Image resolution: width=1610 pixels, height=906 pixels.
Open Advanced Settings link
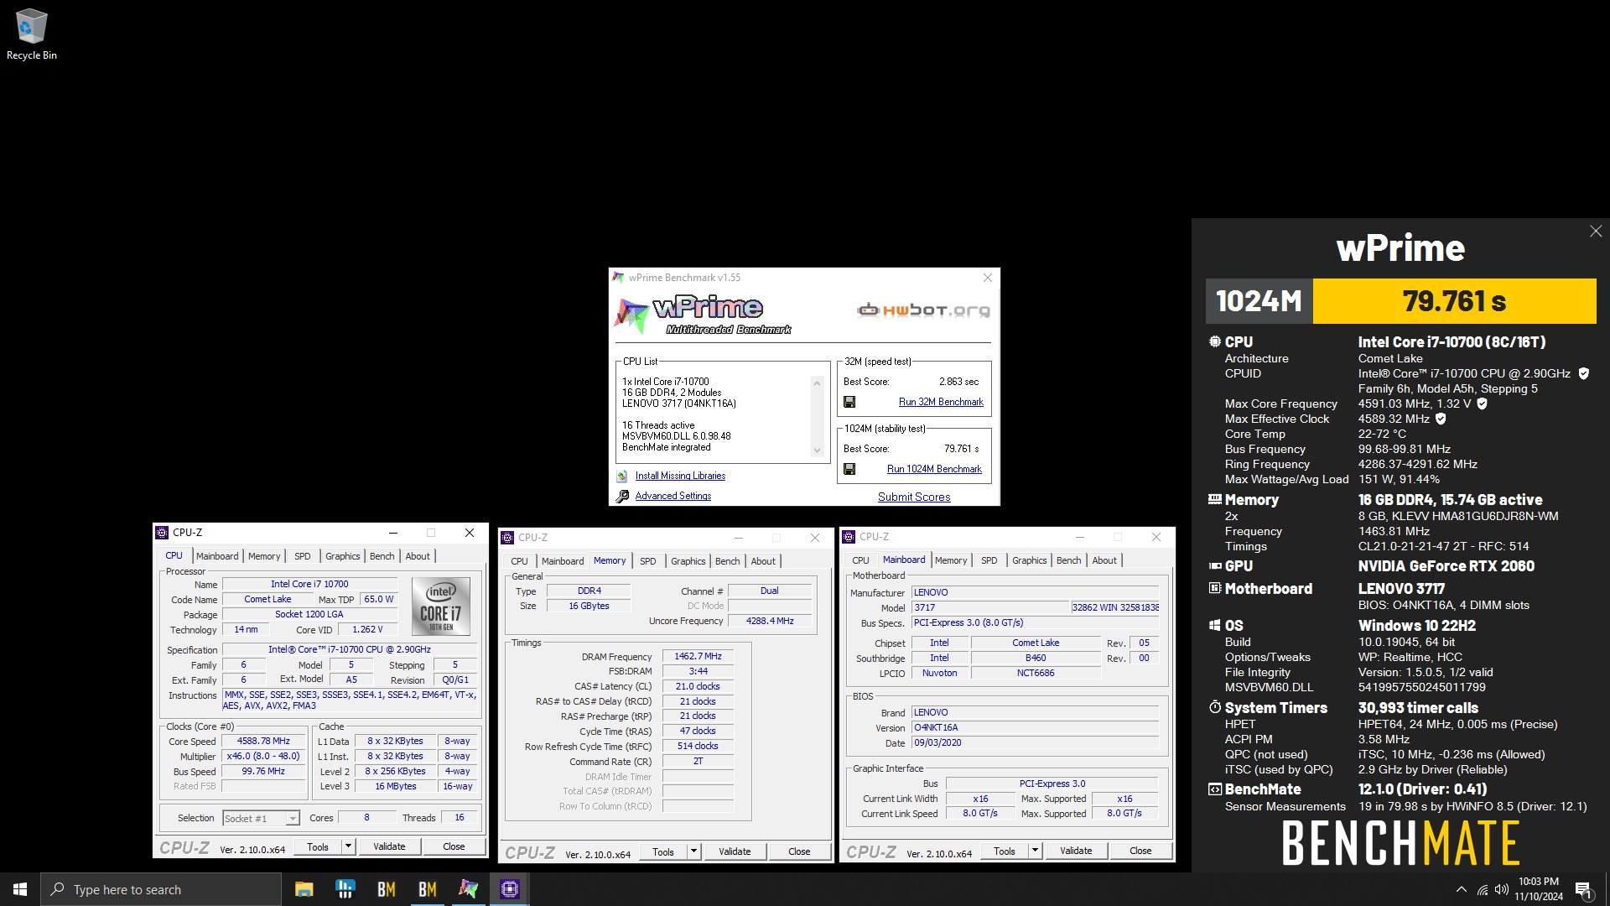pyautogui.click(x=673, y=496)
